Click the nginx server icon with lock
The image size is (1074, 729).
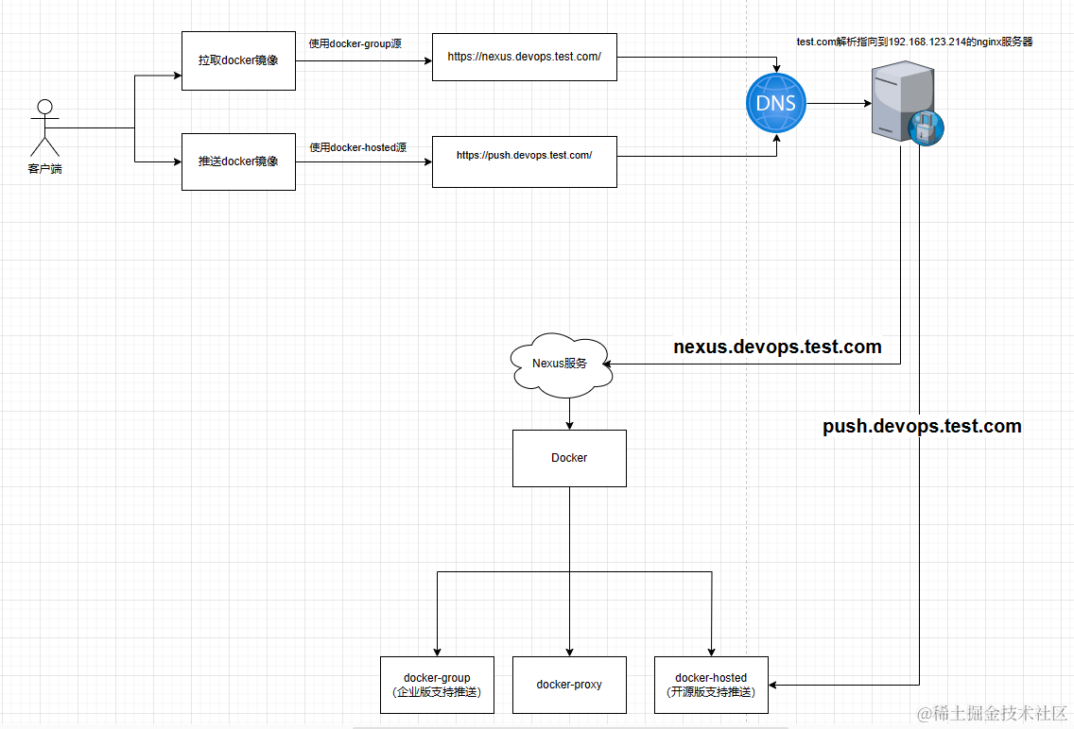click(907, 103)
